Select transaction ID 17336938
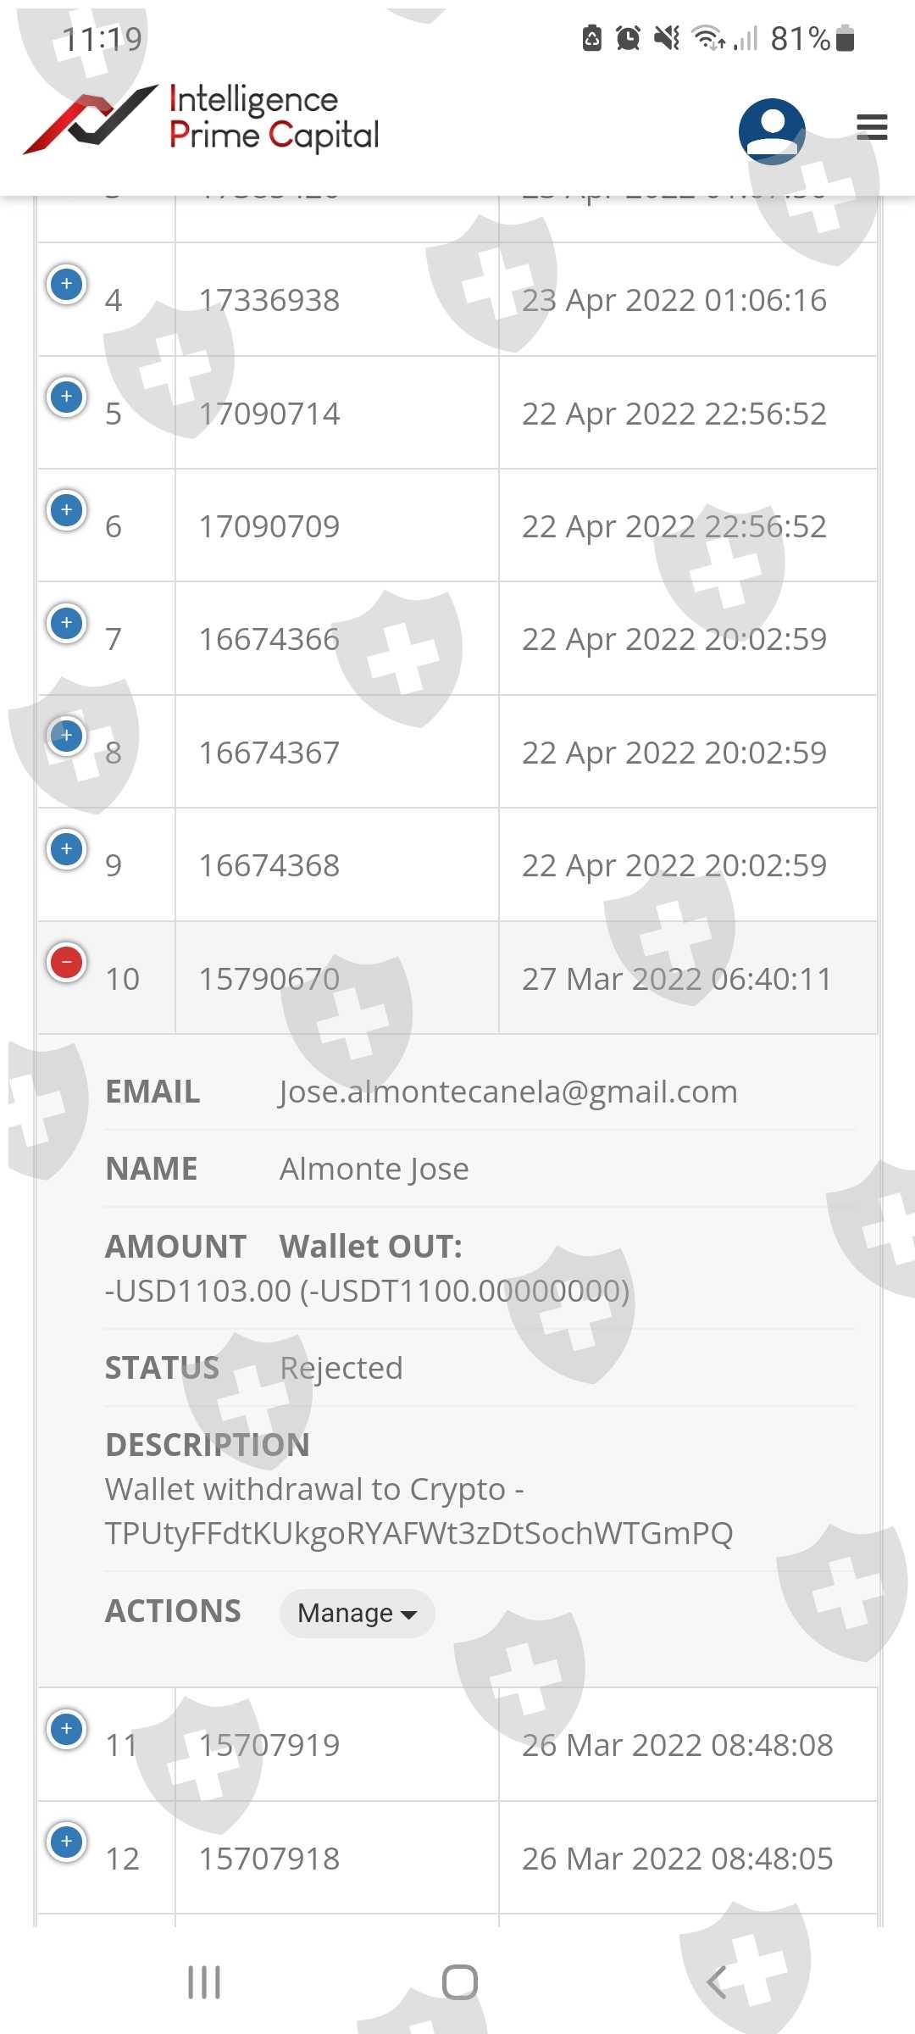Viewport: 915px width, 2034px height. pyautogui.click(x=269, y=300)
